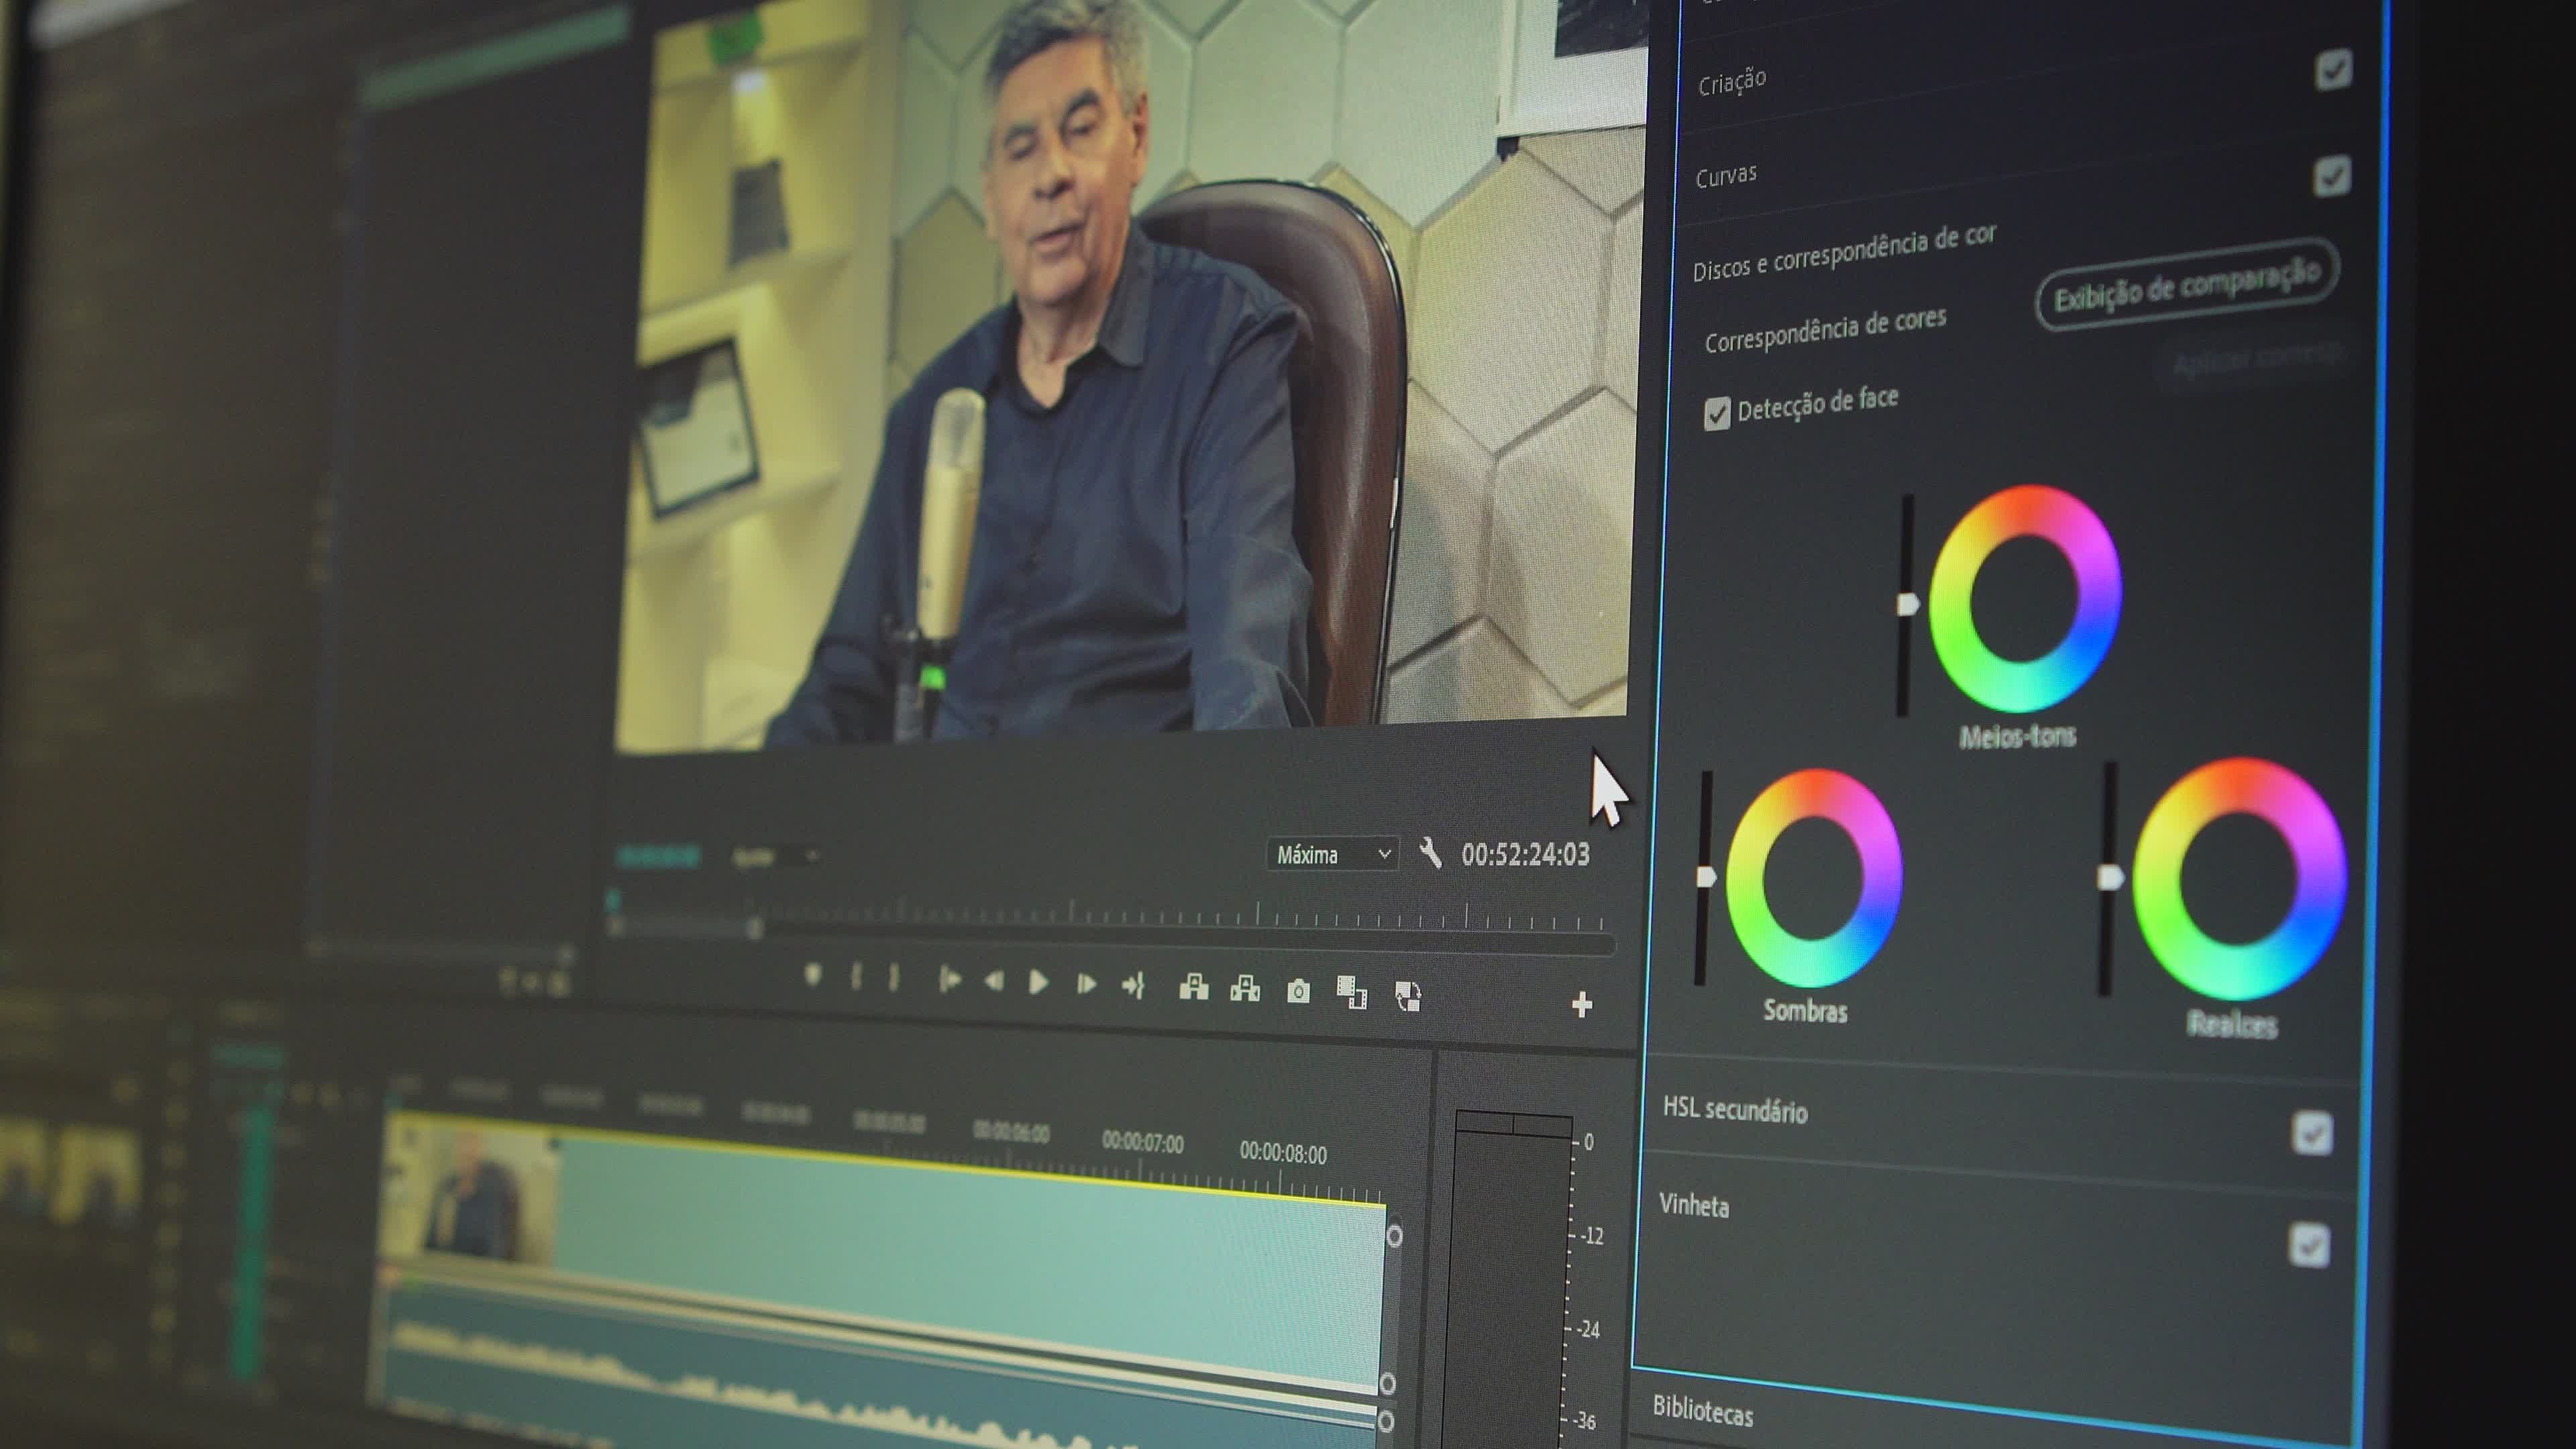The image size is (2576, 1449).
Task: Click the Exibição de comparação button
Action: point(2187,284)
